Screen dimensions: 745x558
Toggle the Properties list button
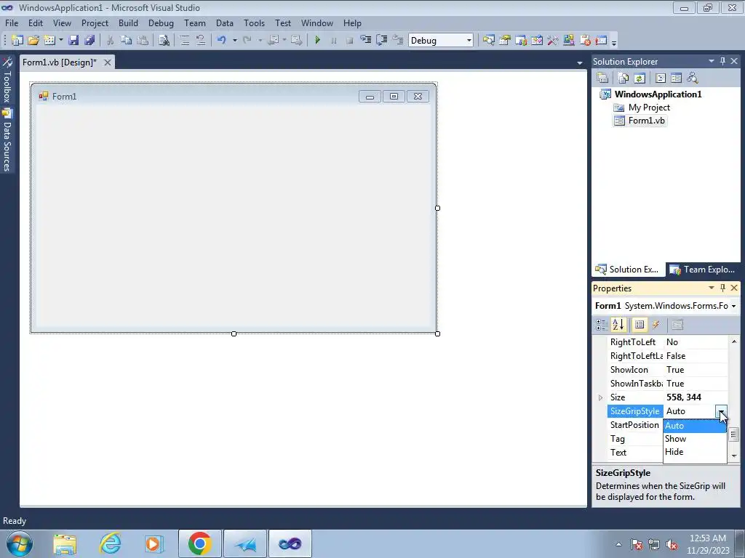(x=640, y=325)
